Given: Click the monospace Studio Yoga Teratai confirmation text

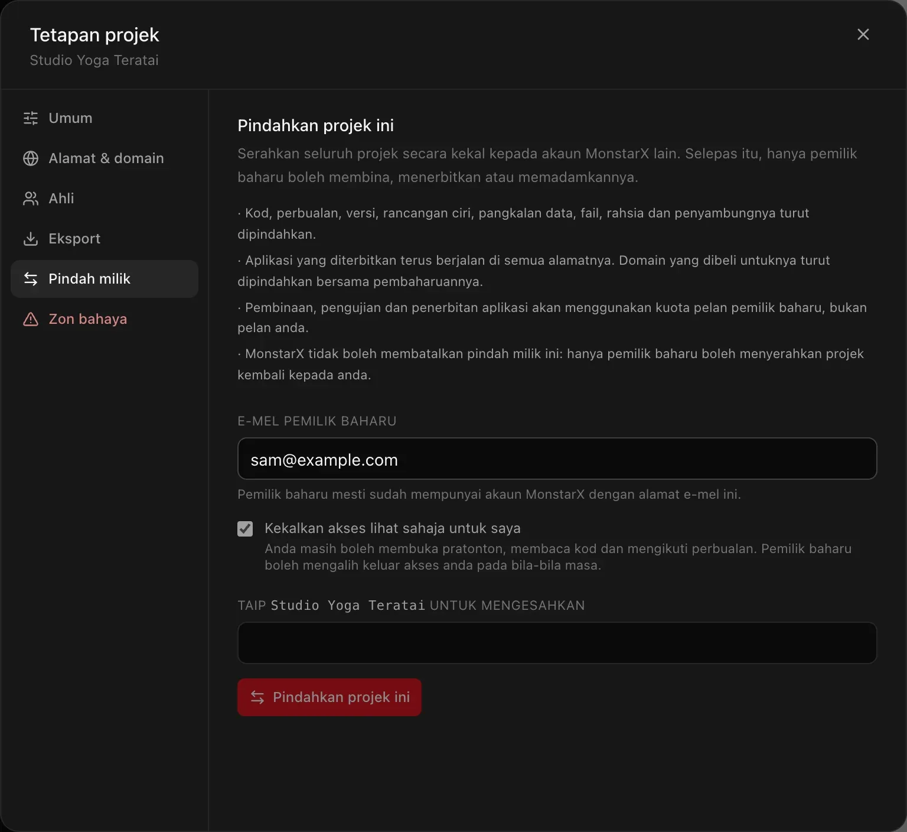Looking at the screenshot, I should point(348,606).
